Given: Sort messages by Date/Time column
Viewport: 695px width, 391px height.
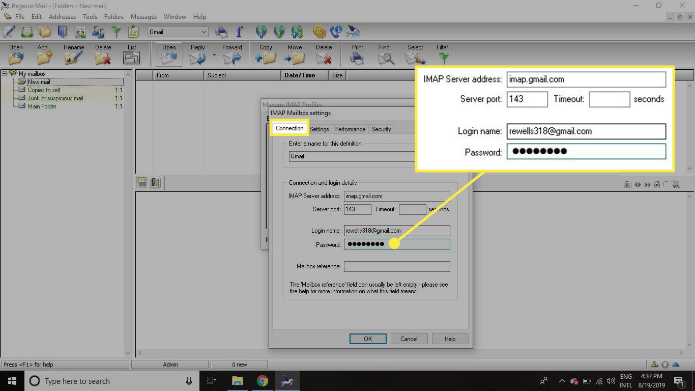Looking at the screenshot, I should [304, 75].
